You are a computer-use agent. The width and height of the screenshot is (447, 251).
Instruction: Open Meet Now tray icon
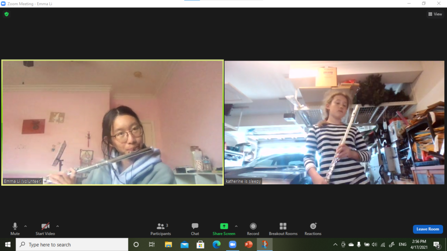(x=343, y=244)
